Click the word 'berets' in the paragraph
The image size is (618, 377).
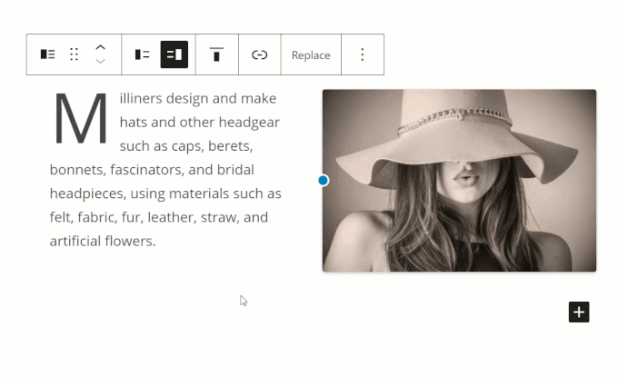[230, 146]
